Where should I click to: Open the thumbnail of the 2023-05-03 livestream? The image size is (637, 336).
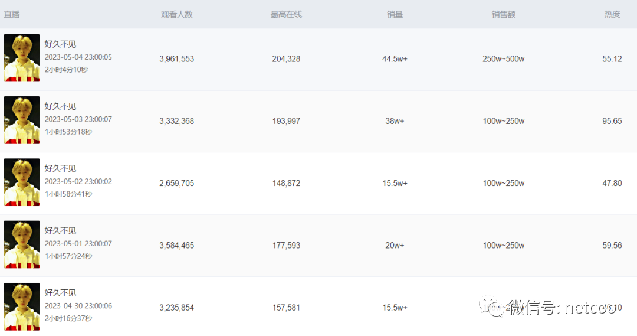(22, 120)
